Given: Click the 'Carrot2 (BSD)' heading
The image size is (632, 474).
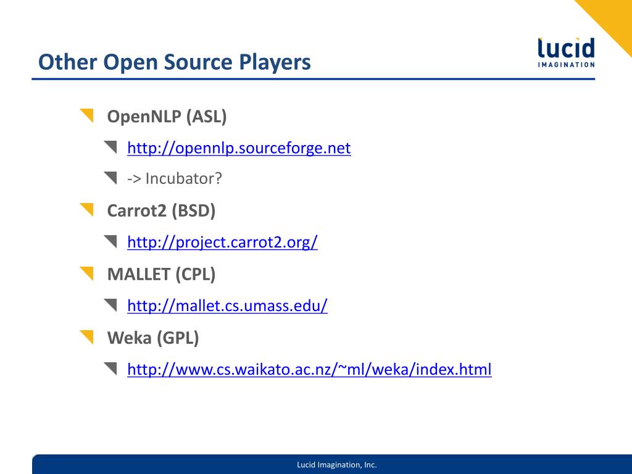Looking at the screenshot, I should pyautogui.click(x=161, y=211).
